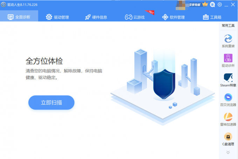
Task: Open the 全面诊断 tab
Action: [19, 16]
